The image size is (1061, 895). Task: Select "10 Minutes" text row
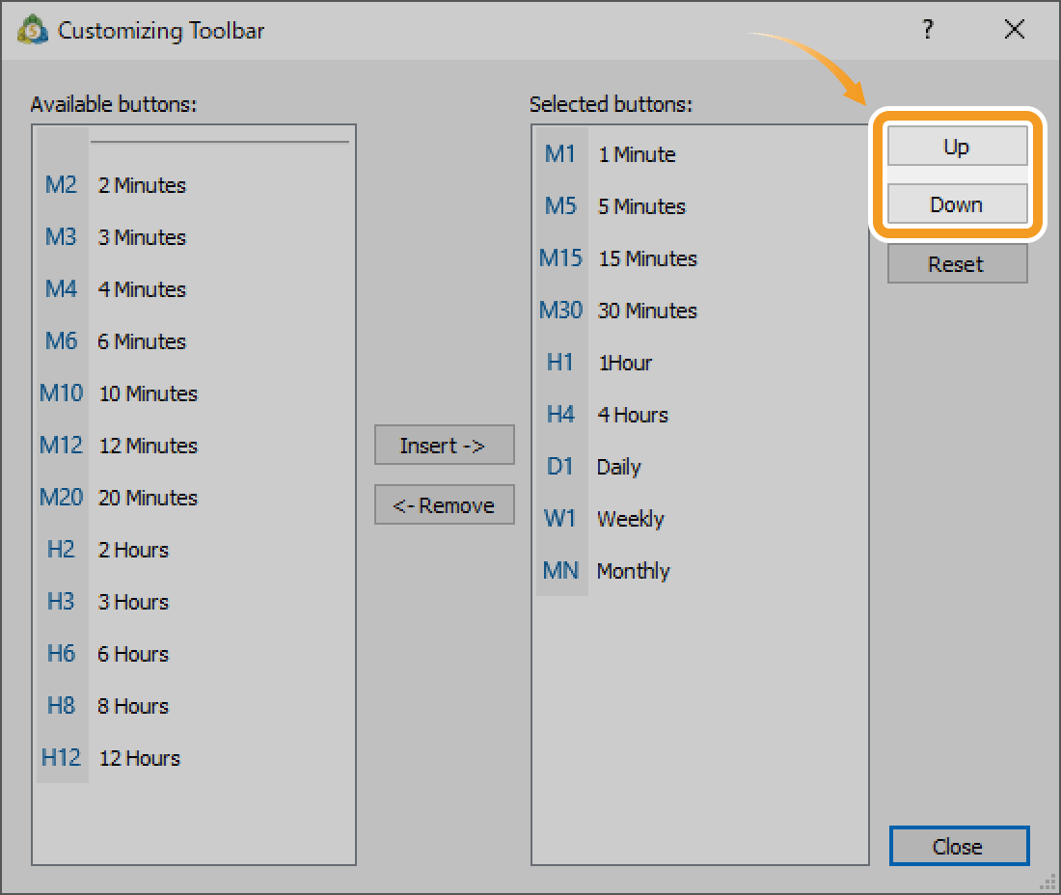click(149, 393)
